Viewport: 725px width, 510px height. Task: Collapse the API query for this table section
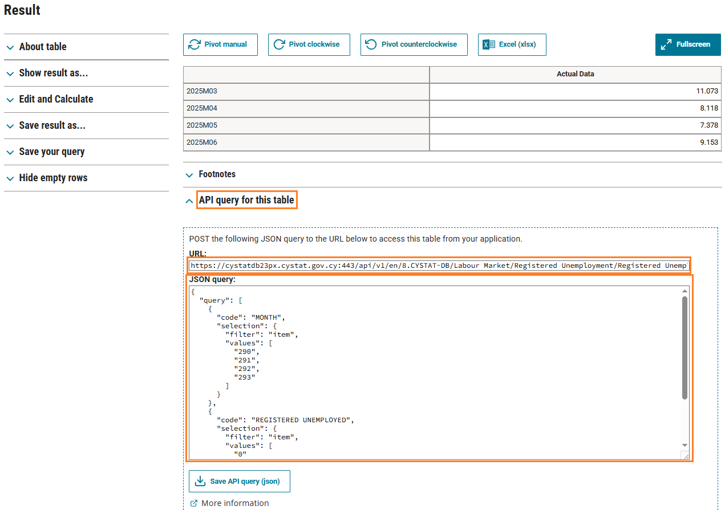(246, 200)
